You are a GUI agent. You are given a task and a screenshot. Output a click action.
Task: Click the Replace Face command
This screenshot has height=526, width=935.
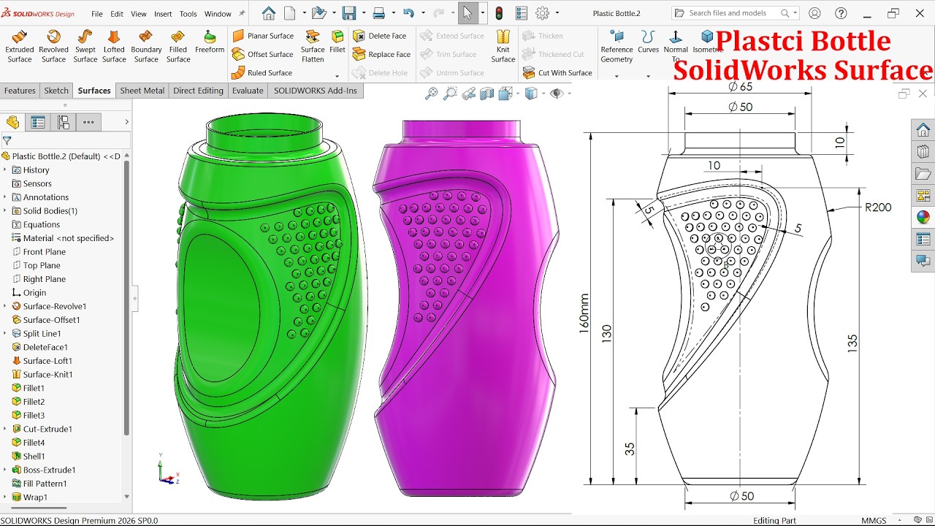click(381, 54)
